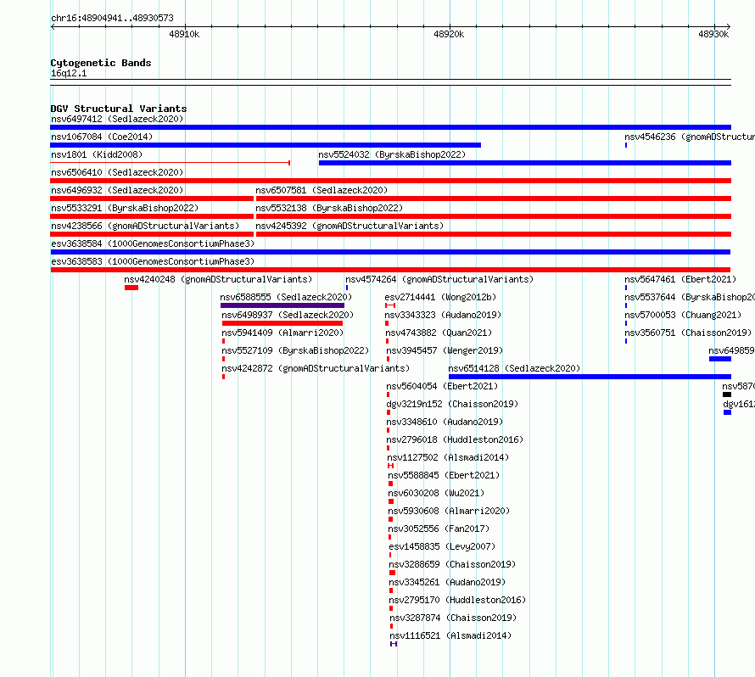Image resolution: width=755 pixels, height=677 pixels.
Task: Click nsv6030208 (Wu2021) label
Action: tap(436, 493)
